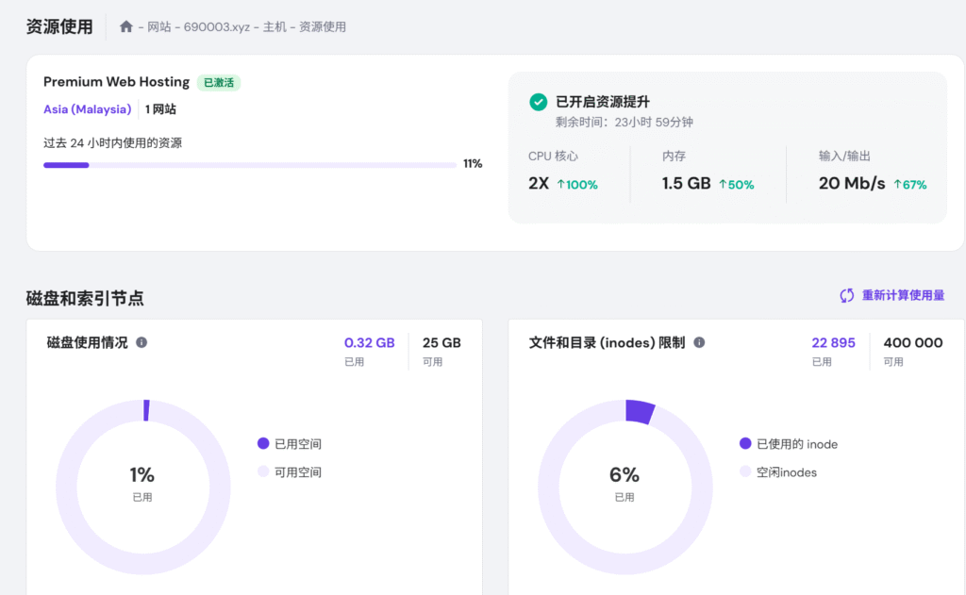Click the 空闲inodes legend dot
The image size is (966, 595).
coord(745,472)
